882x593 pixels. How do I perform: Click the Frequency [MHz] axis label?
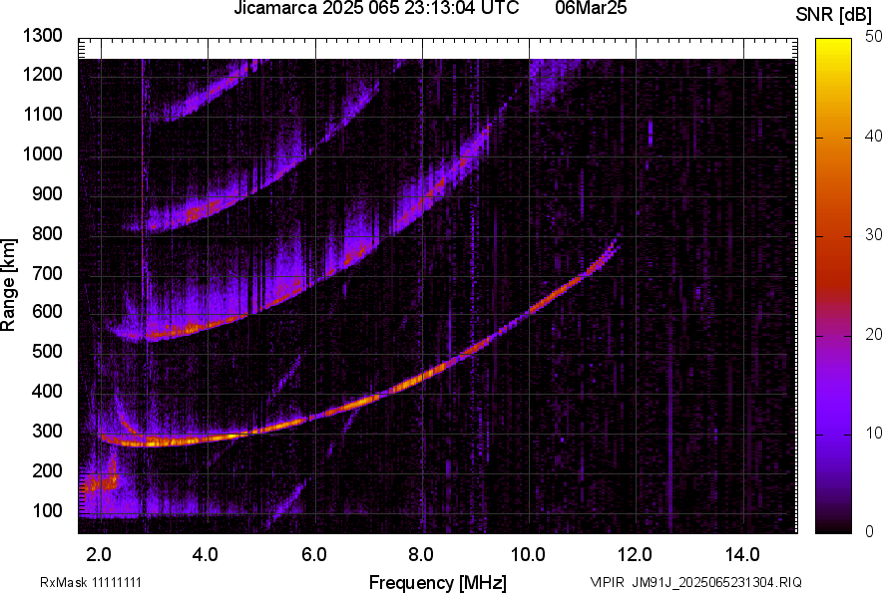[x=437, y=582]
